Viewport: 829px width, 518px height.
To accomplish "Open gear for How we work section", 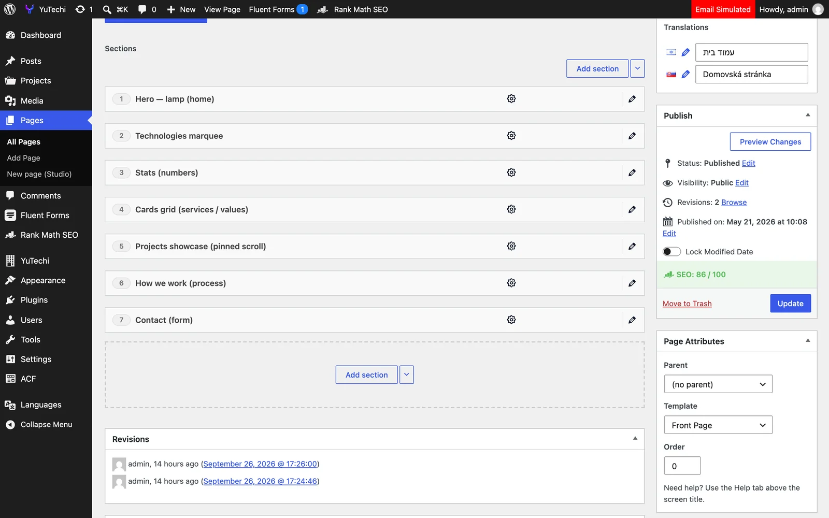I will coord(511,283).
